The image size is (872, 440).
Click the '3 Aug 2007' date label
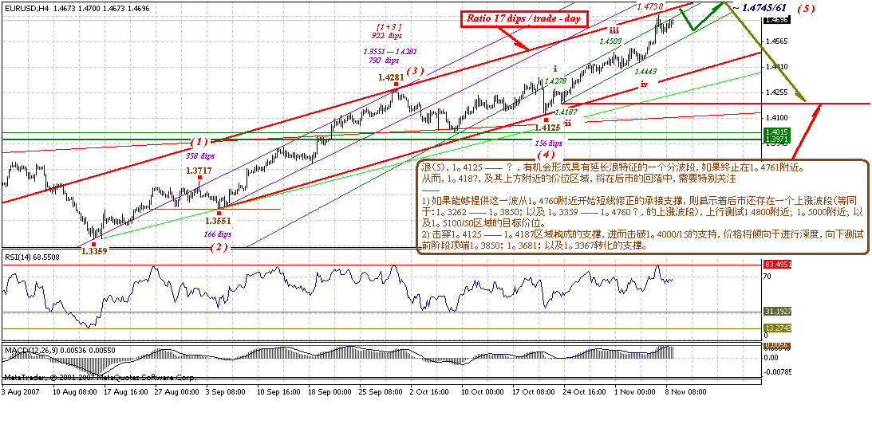20,391
